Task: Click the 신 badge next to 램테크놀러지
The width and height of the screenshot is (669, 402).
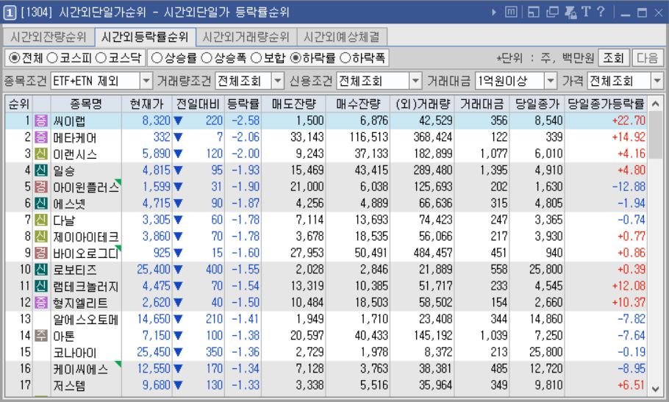Action: [x=41, y=286]
